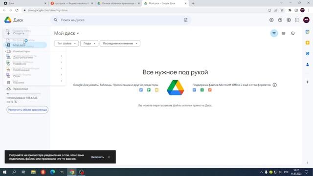Open the Последнее изменение filter dropdown
Viewport: 313px width, 176px height.
pyautogui.click(x=120, y=44)
